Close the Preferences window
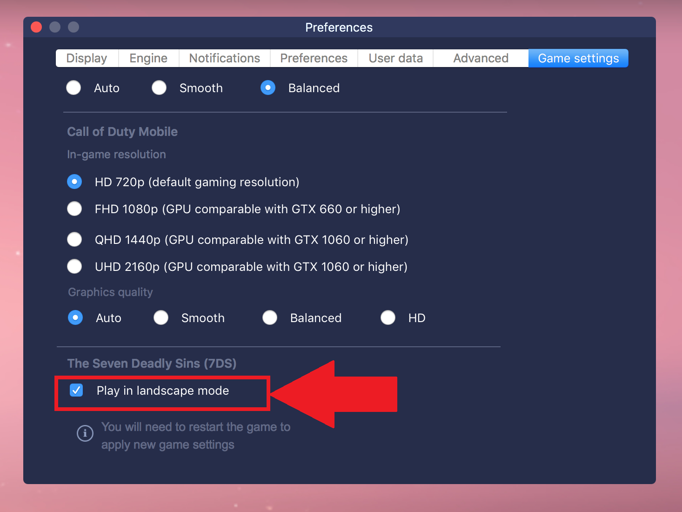This screenshot has height=512, width=682. coord(36,27)
